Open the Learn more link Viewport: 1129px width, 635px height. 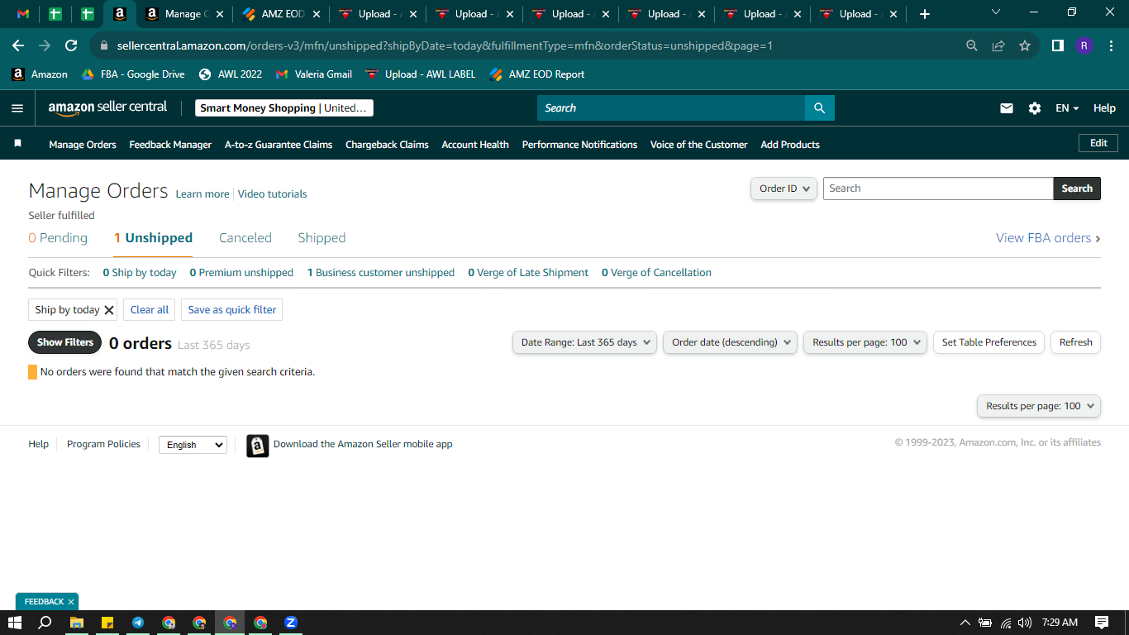202,194
